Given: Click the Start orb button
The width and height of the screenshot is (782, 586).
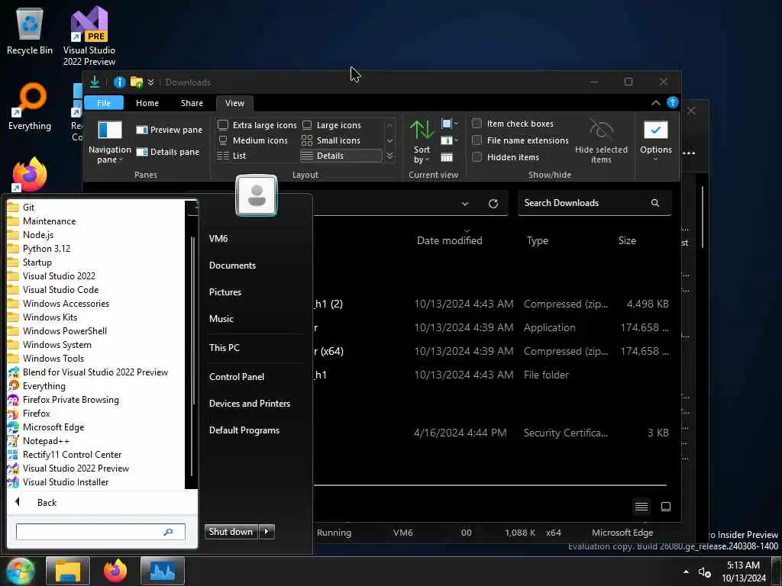Looking at the screenshot, I should [x=20, y=571].
